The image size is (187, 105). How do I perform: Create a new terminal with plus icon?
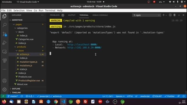click(164, 15)
